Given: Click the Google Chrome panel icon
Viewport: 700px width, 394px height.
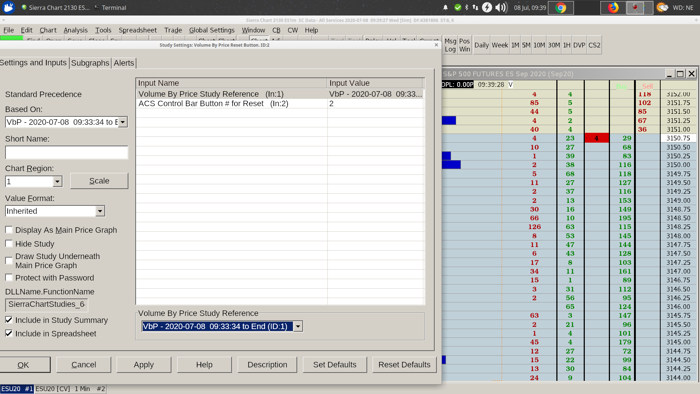Looking at the screenshot, I should tap(561, 8).
